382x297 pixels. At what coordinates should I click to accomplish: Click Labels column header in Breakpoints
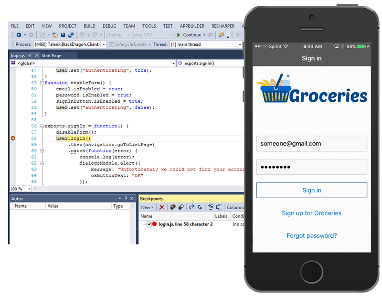coord(221,216)
